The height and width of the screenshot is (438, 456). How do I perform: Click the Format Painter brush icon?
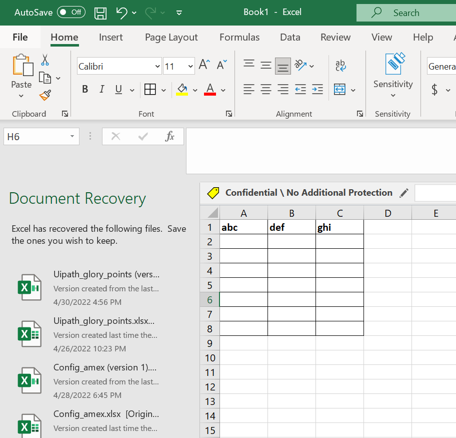tap(45, 95)
